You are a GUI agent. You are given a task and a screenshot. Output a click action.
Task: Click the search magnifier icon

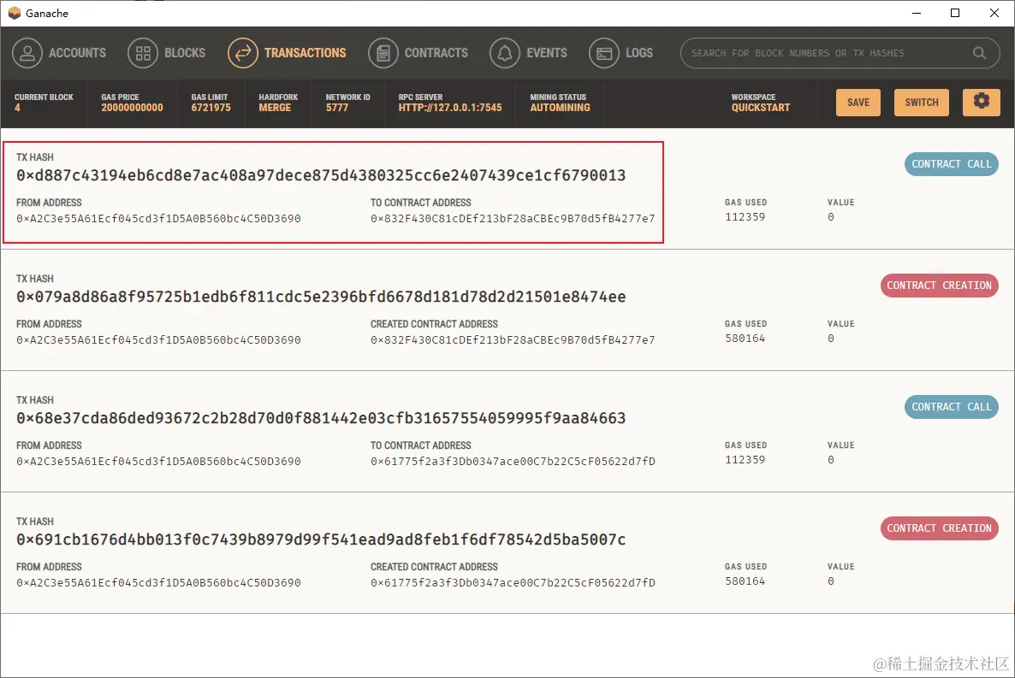[x=979, y=53]
